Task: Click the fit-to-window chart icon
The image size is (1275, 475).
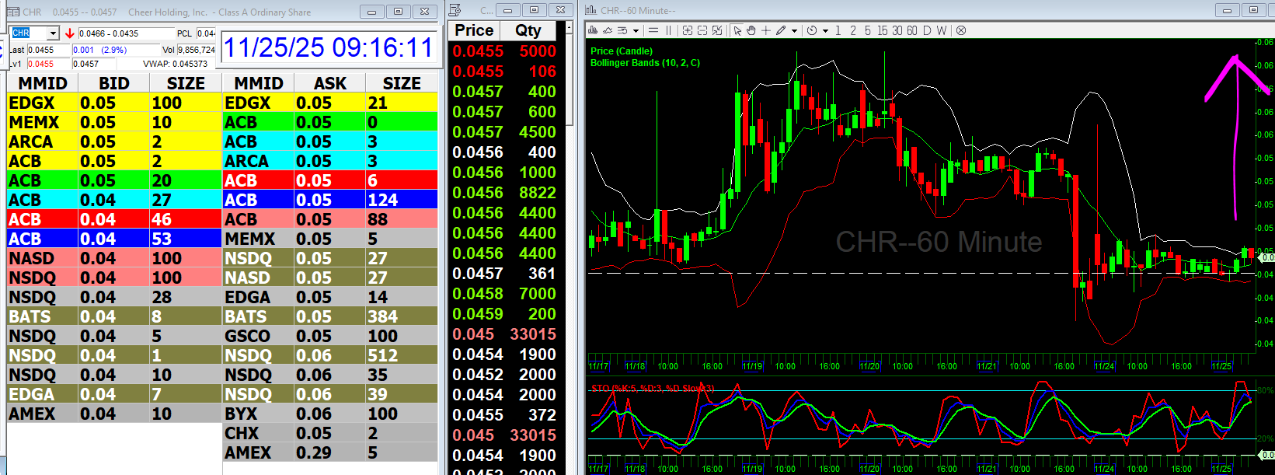Action: tap(717, 30)
